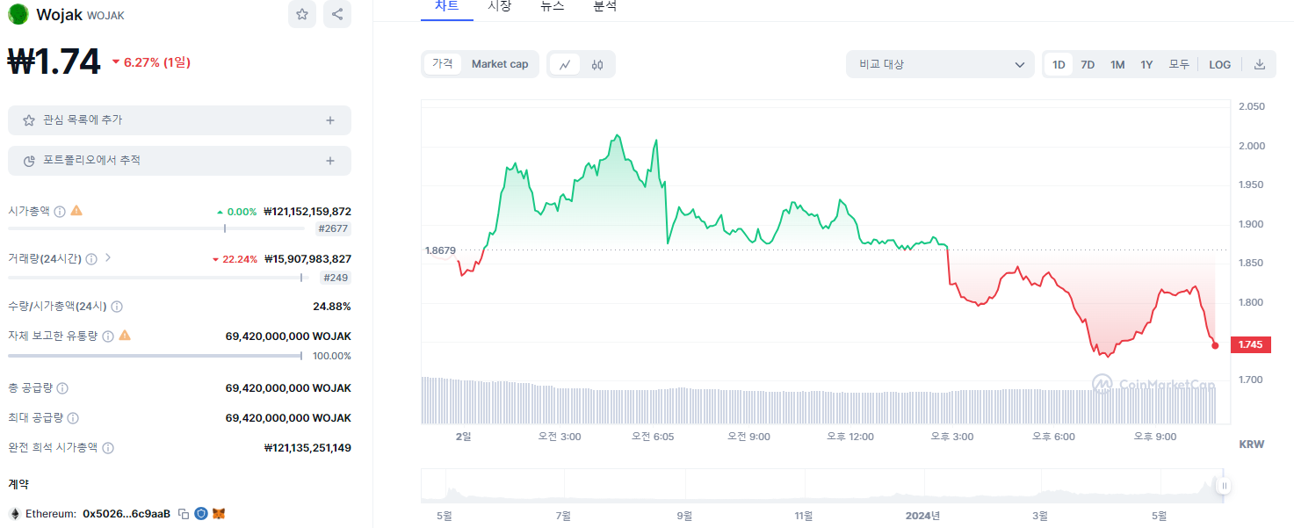Click the WOJAK ticker symbol text

tap(106, 16)
